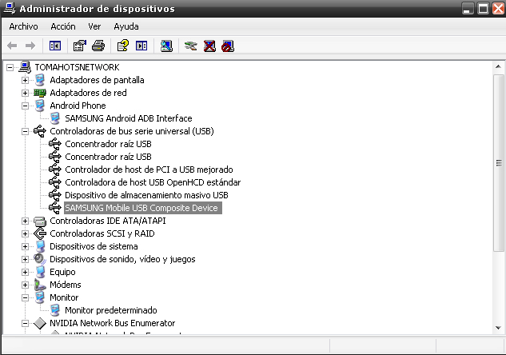506x355 pixels.
Task: Collapse the TOMAHOTSNETWORK root node
Action: tap(10, 67)
